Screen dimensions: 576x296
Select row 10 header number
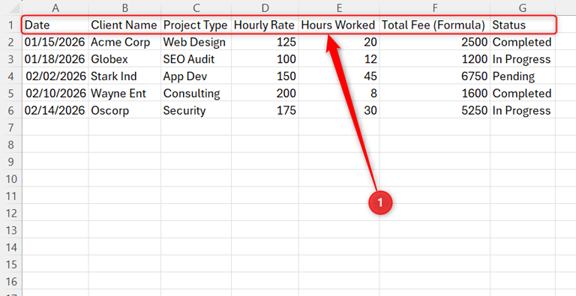11,179
